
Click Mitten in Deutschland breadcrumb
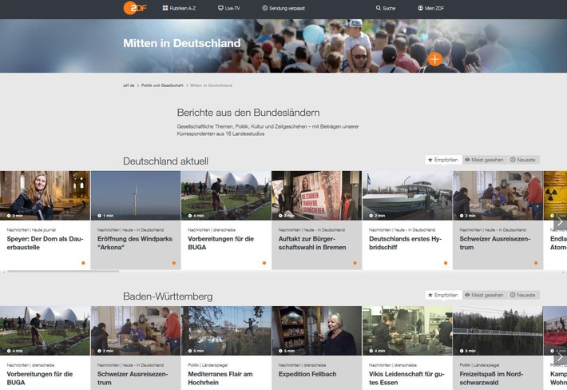211,86
